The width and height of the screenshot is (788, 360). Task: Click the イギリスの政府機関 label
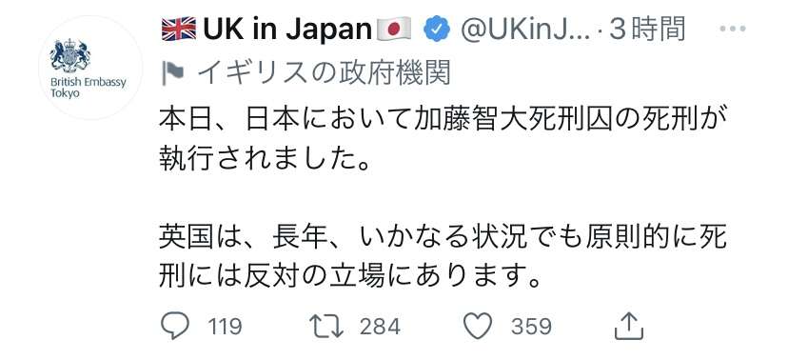[325, 73]
